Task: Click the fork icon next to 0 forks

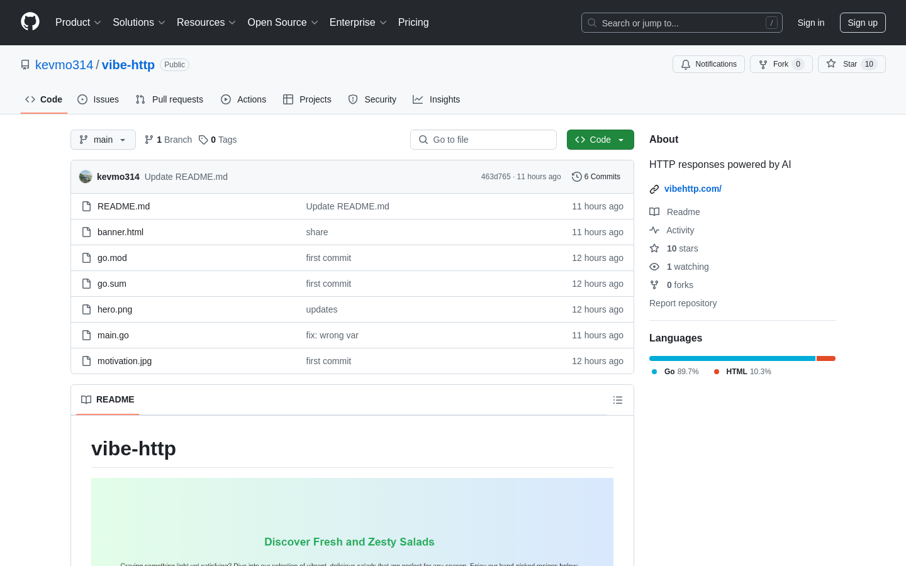Action: (654, 285)
